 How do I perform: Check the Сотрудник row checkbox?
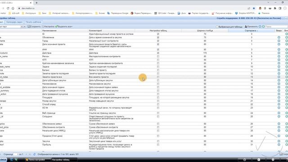pos(158,117)
